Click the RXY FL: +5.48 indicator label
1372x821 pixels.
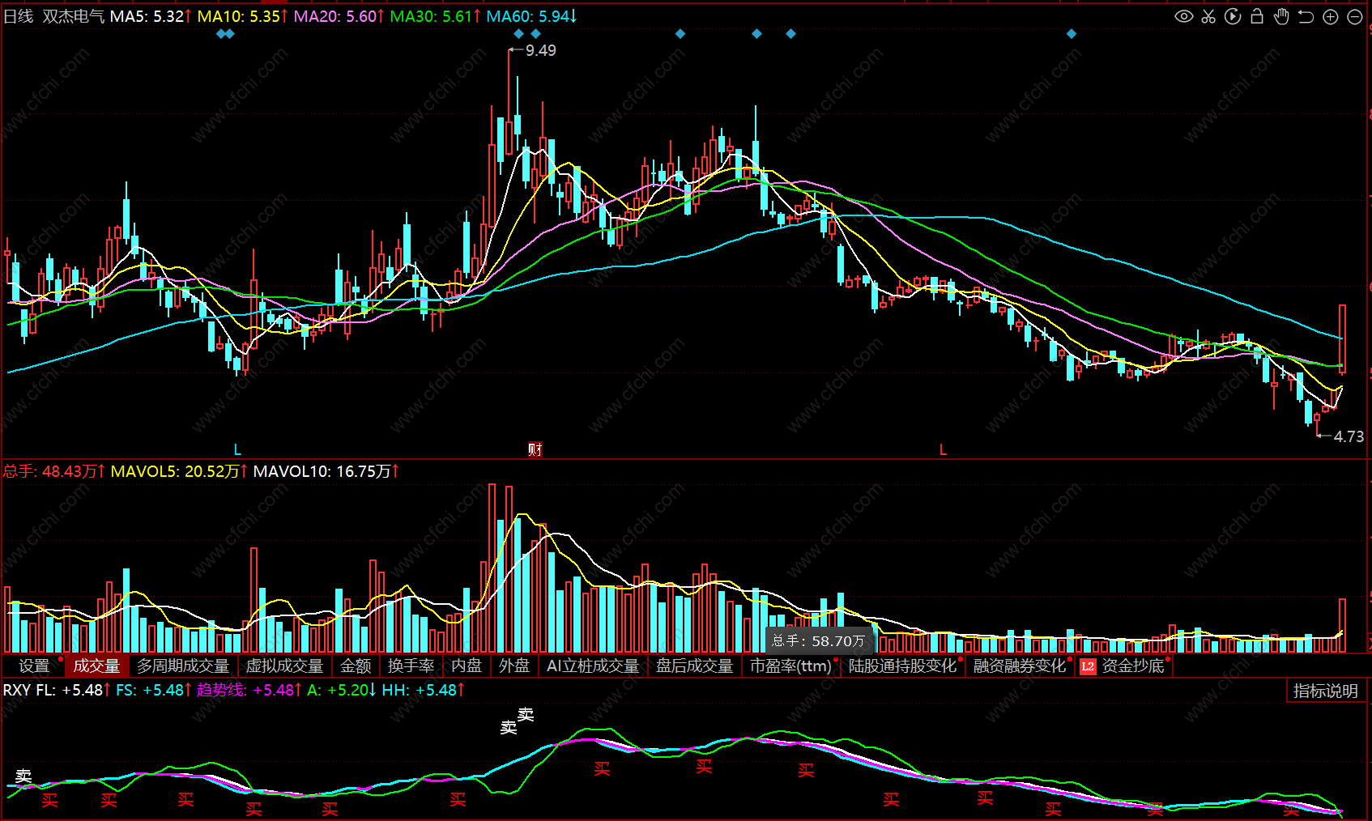pos(57,690)
